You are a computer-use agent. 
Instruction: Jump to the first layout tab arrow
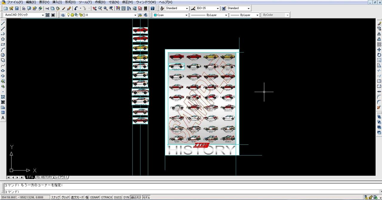(x=8, y=178)
